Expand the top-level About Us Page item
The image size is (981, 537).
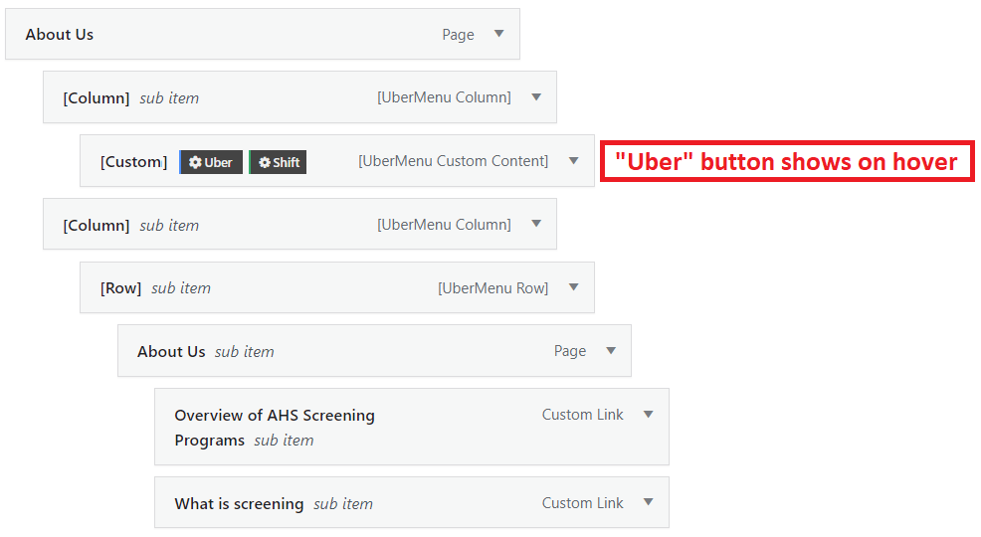click(498, 34)
